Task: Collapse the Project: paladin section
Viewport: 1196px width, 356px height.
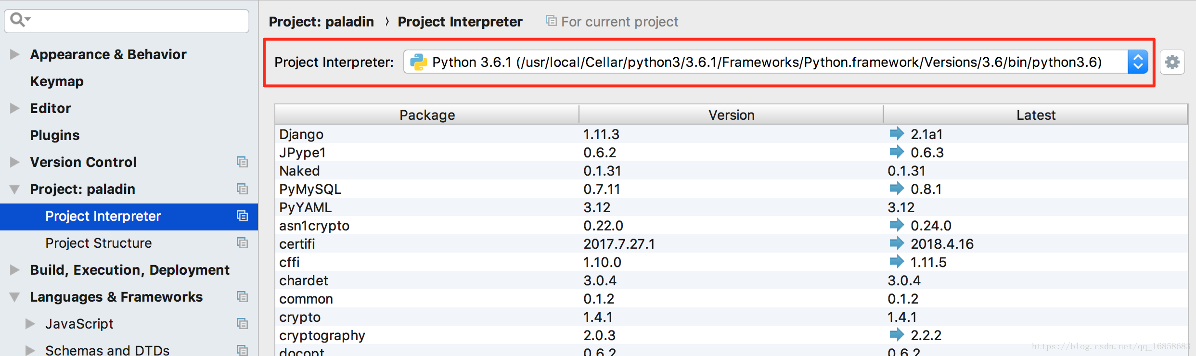Action: tap(15, 189)
